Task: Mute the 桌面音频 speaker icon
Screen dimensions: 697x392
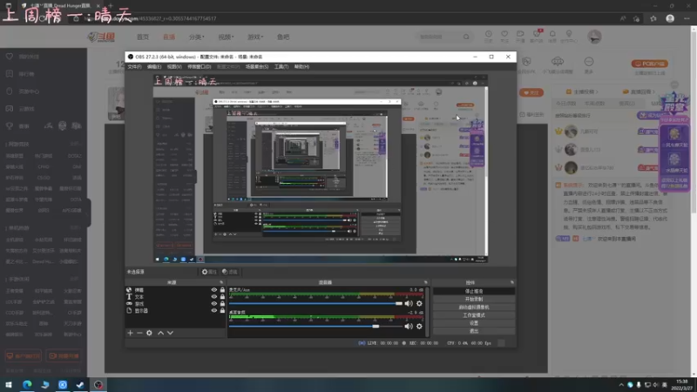Action: [x=409, y=326]
